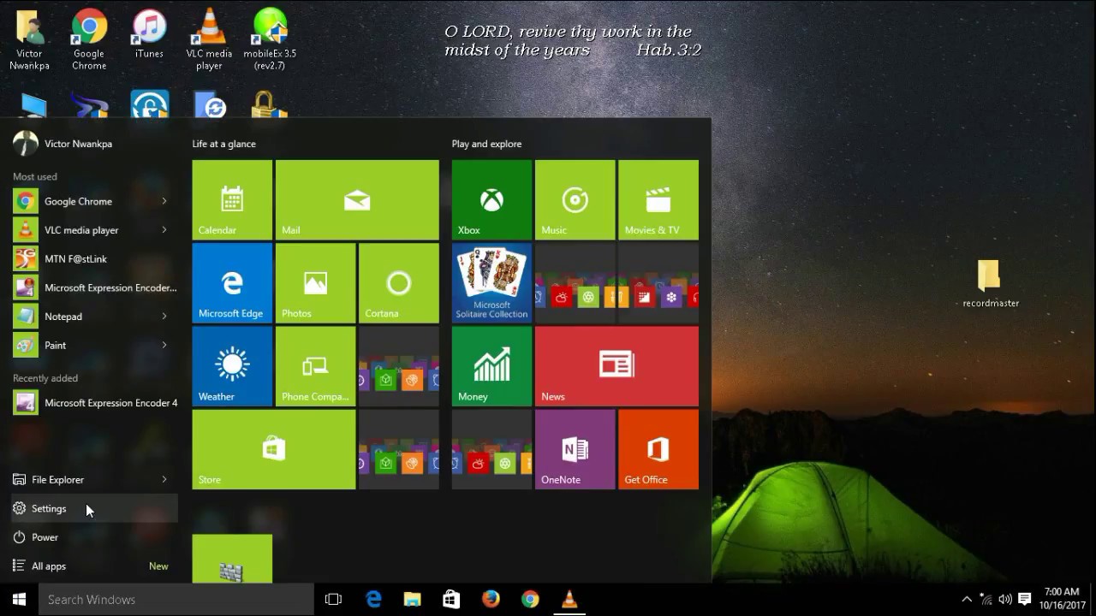Click the Get Office tile

coord(658,449)
